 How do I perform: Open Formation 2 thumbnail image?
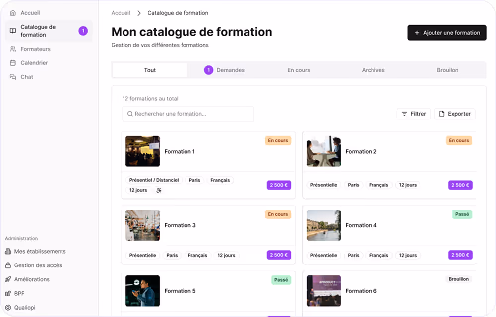(x=323, y=151)
